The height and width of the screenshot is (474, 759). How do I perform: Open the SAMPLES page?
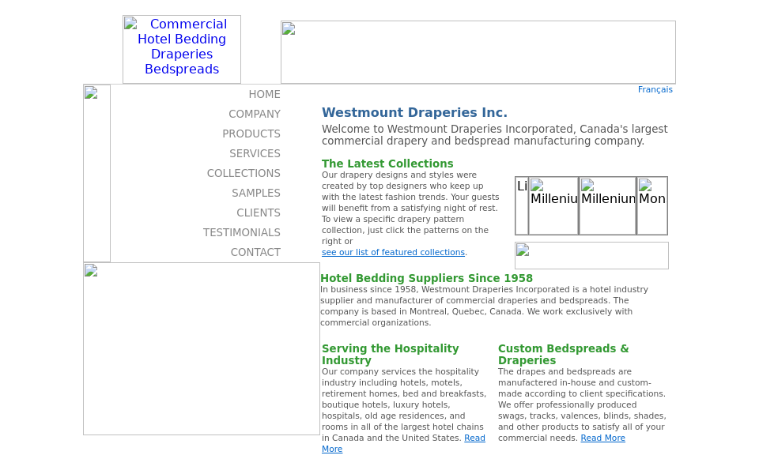click(x=255, y=193)
